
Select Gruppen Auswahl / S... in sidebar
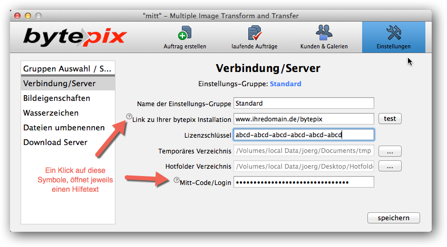click(68, 68)
